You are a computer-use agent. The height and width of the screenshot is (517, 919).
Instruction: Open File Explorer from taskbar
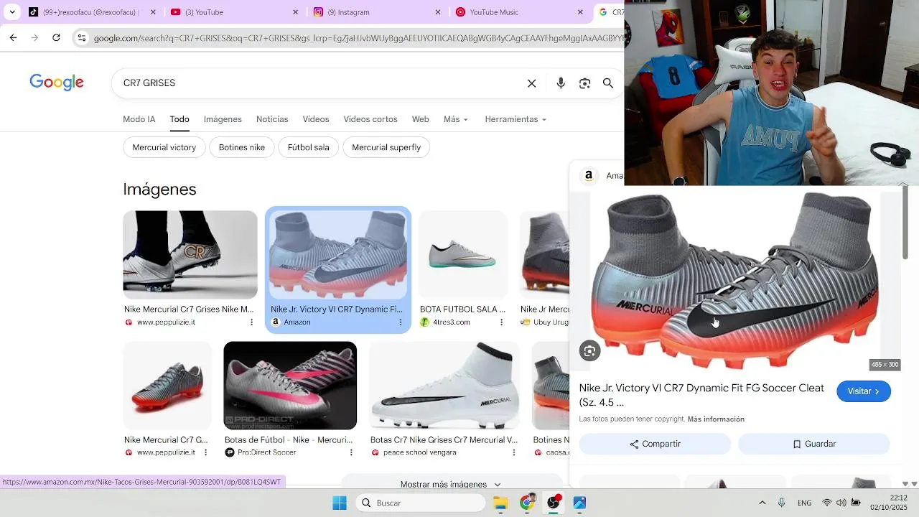point(500,503)
